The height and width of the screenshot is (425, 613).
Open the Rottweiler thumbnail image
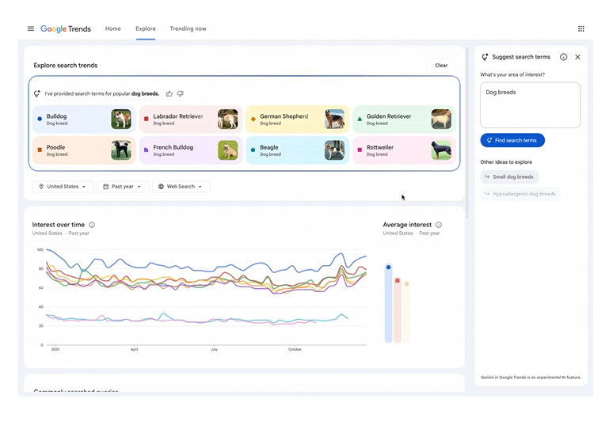441,150
